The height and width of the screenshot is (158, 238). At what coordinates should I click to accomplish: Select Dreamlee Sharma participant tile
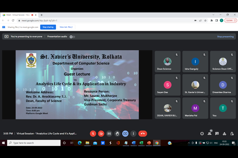(x=223, y=85)
